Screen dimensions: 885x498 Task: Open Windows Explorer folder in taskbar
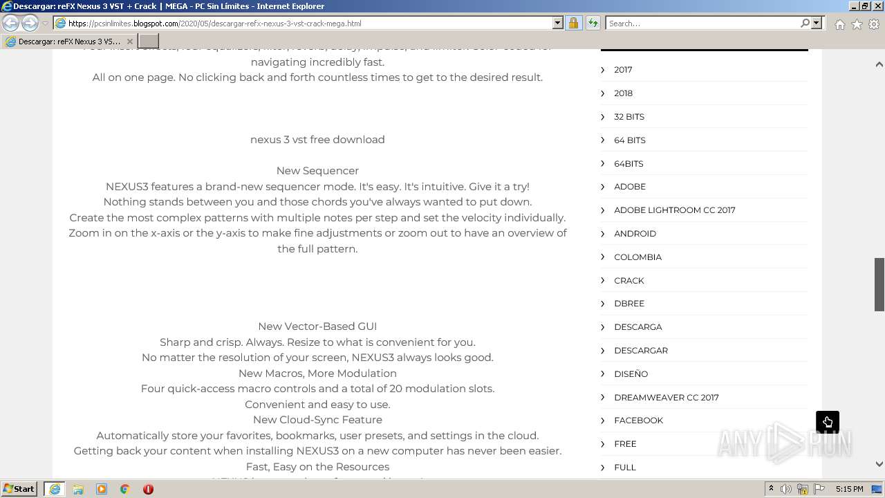tap(78, 489)
